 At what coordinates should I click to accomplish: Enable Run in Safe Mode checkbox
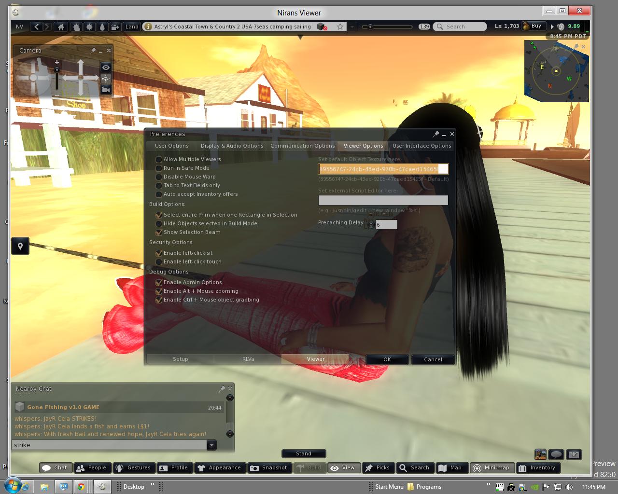coord(159,168)
